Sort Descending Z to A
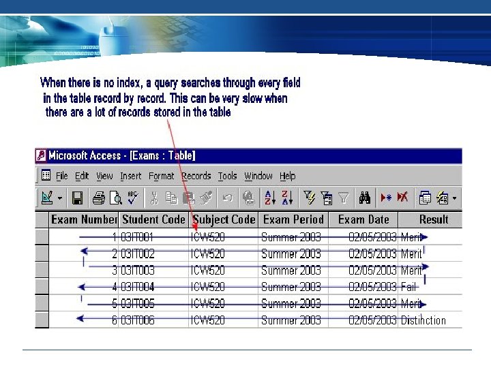The image size is (491, 368). [x=288, y=198]
